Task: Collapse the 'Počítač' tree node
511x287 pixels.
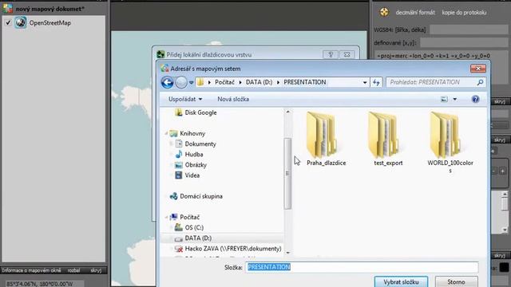Action: click(166, 217)
